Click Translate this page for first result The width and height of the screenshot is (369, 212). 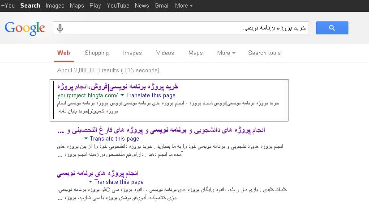[x=150, y=96]
